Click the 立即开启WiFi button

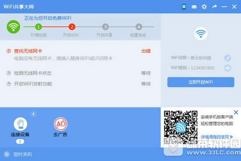201,82
